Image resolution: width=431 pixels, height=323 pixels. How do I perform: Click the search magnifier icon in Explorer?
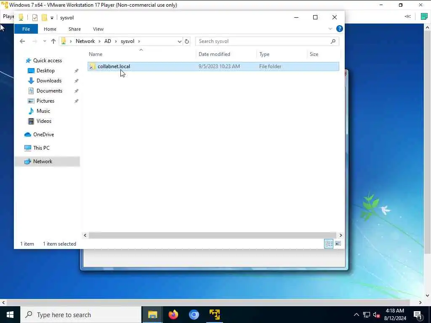pyautogui.click(x=333, y=41)
